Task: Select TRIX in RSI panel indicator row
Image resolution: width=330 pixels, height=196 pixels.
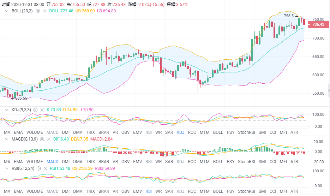Action: (90, 191)
